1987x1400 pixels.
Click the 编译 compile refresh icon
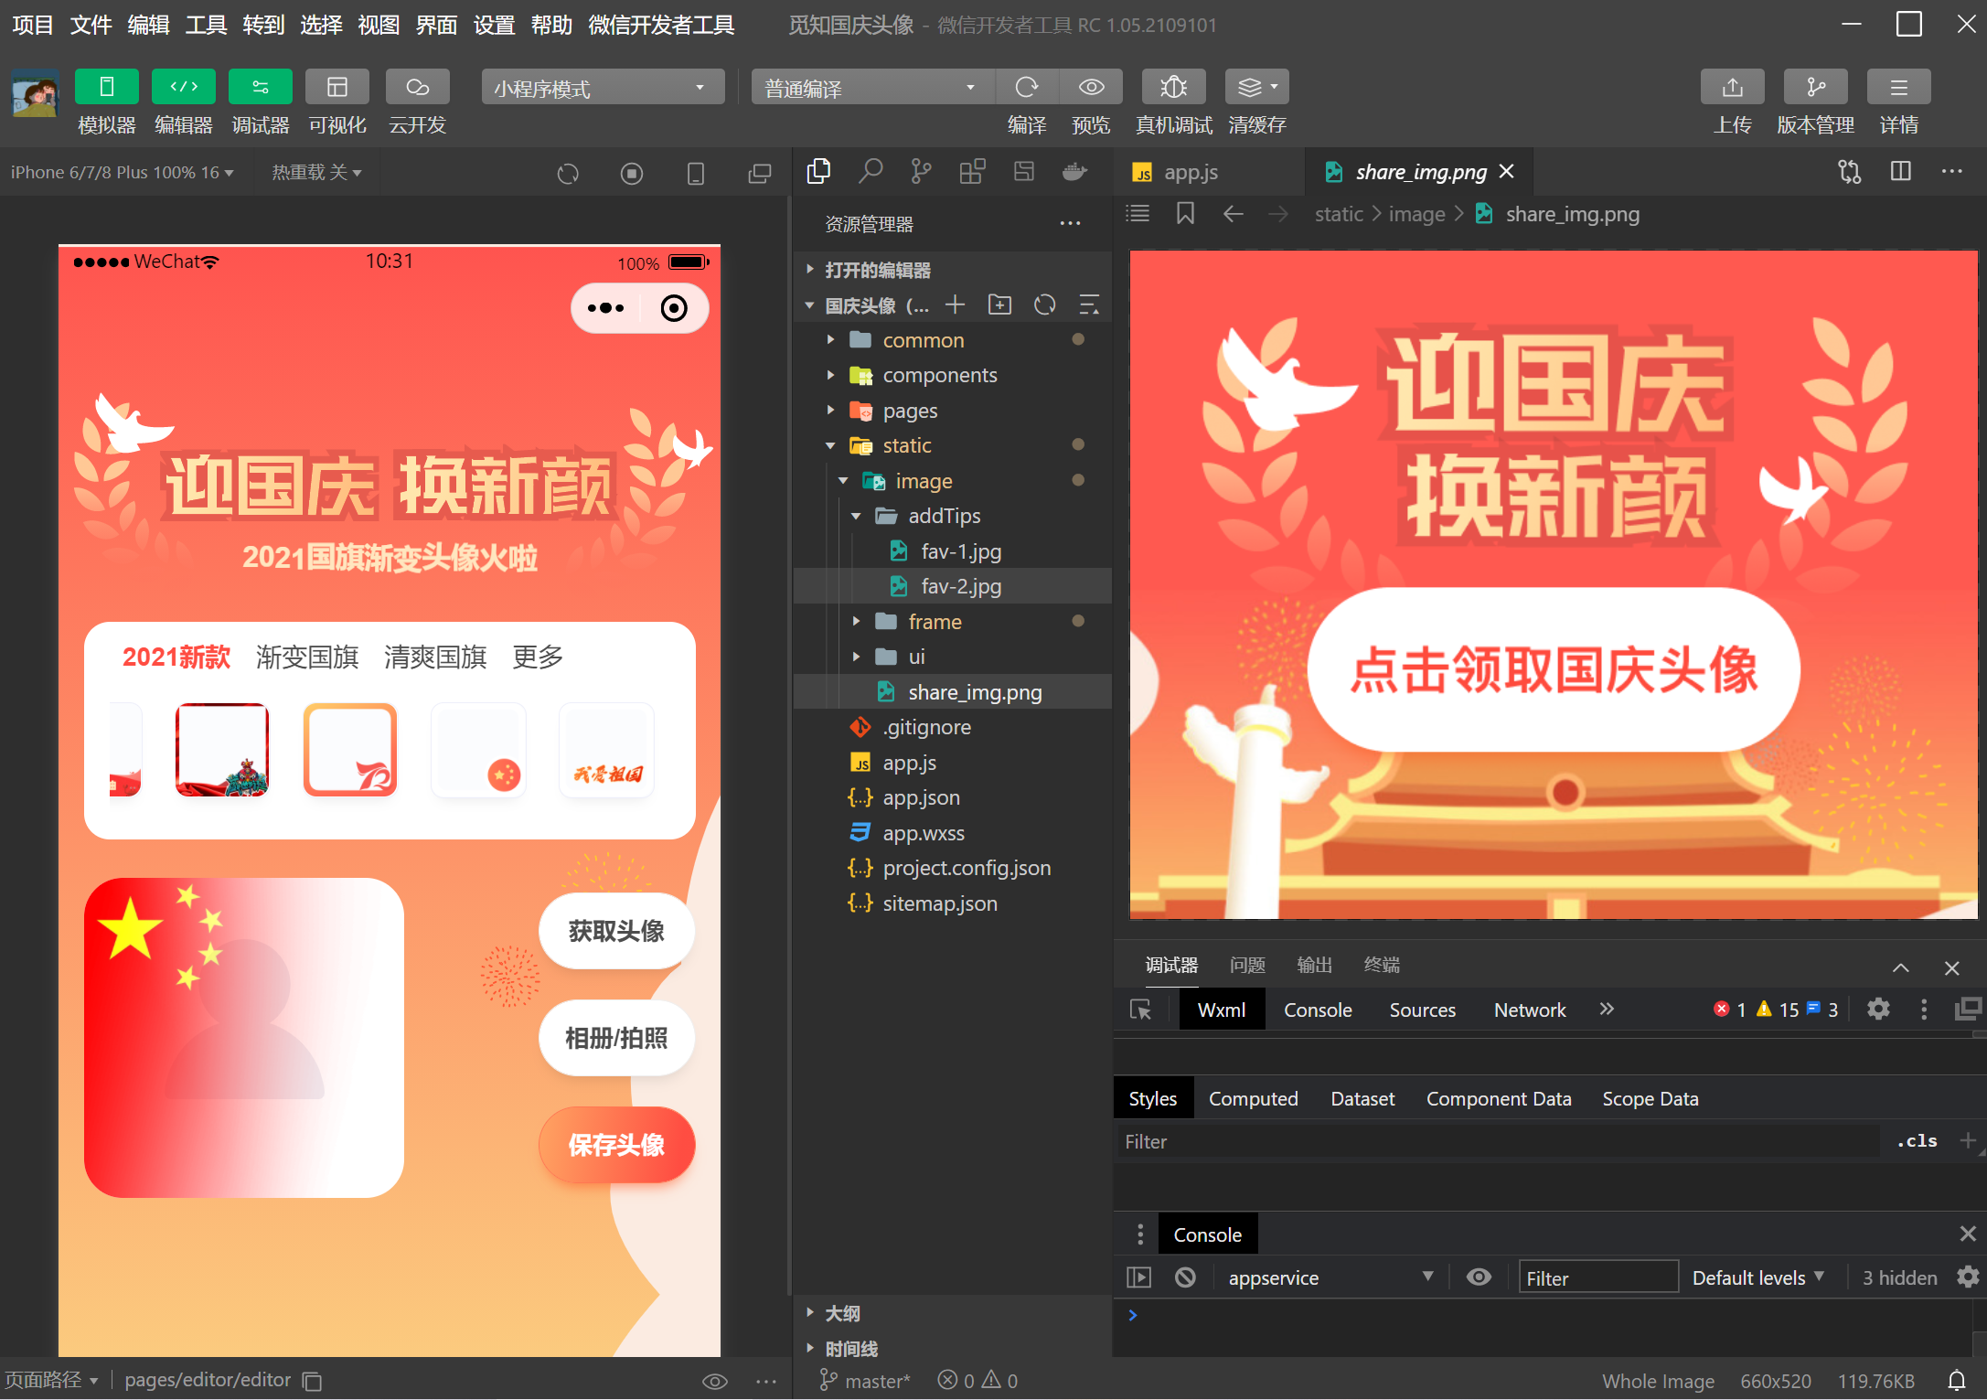click(1027, 88)
